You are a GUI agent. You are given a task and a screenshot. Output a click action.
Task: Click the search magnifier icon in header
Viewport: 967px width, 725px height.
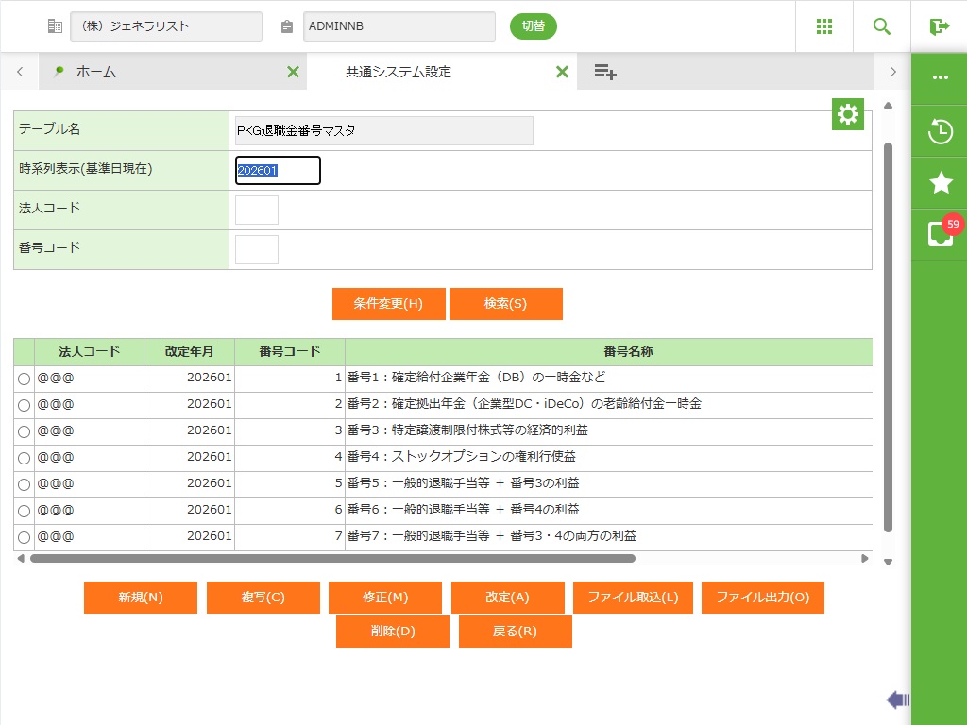coord(881,26)
